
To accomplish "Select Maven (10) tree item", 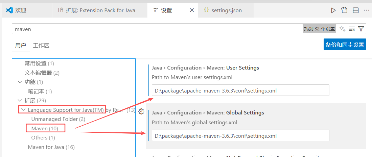I will tap(45, 128).
